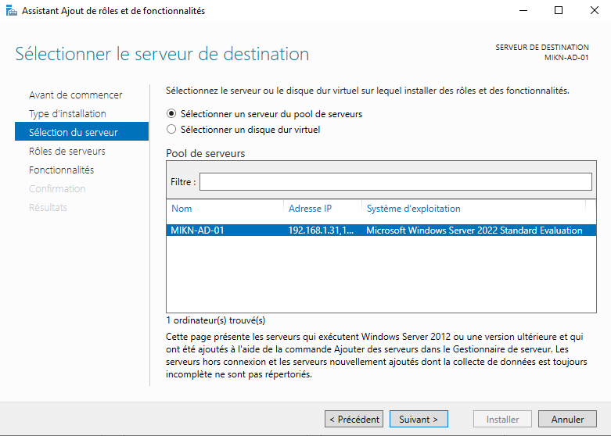Sort by Système d'exploitation column header
This screenshot has height=436, width=611.
point(413,209)
